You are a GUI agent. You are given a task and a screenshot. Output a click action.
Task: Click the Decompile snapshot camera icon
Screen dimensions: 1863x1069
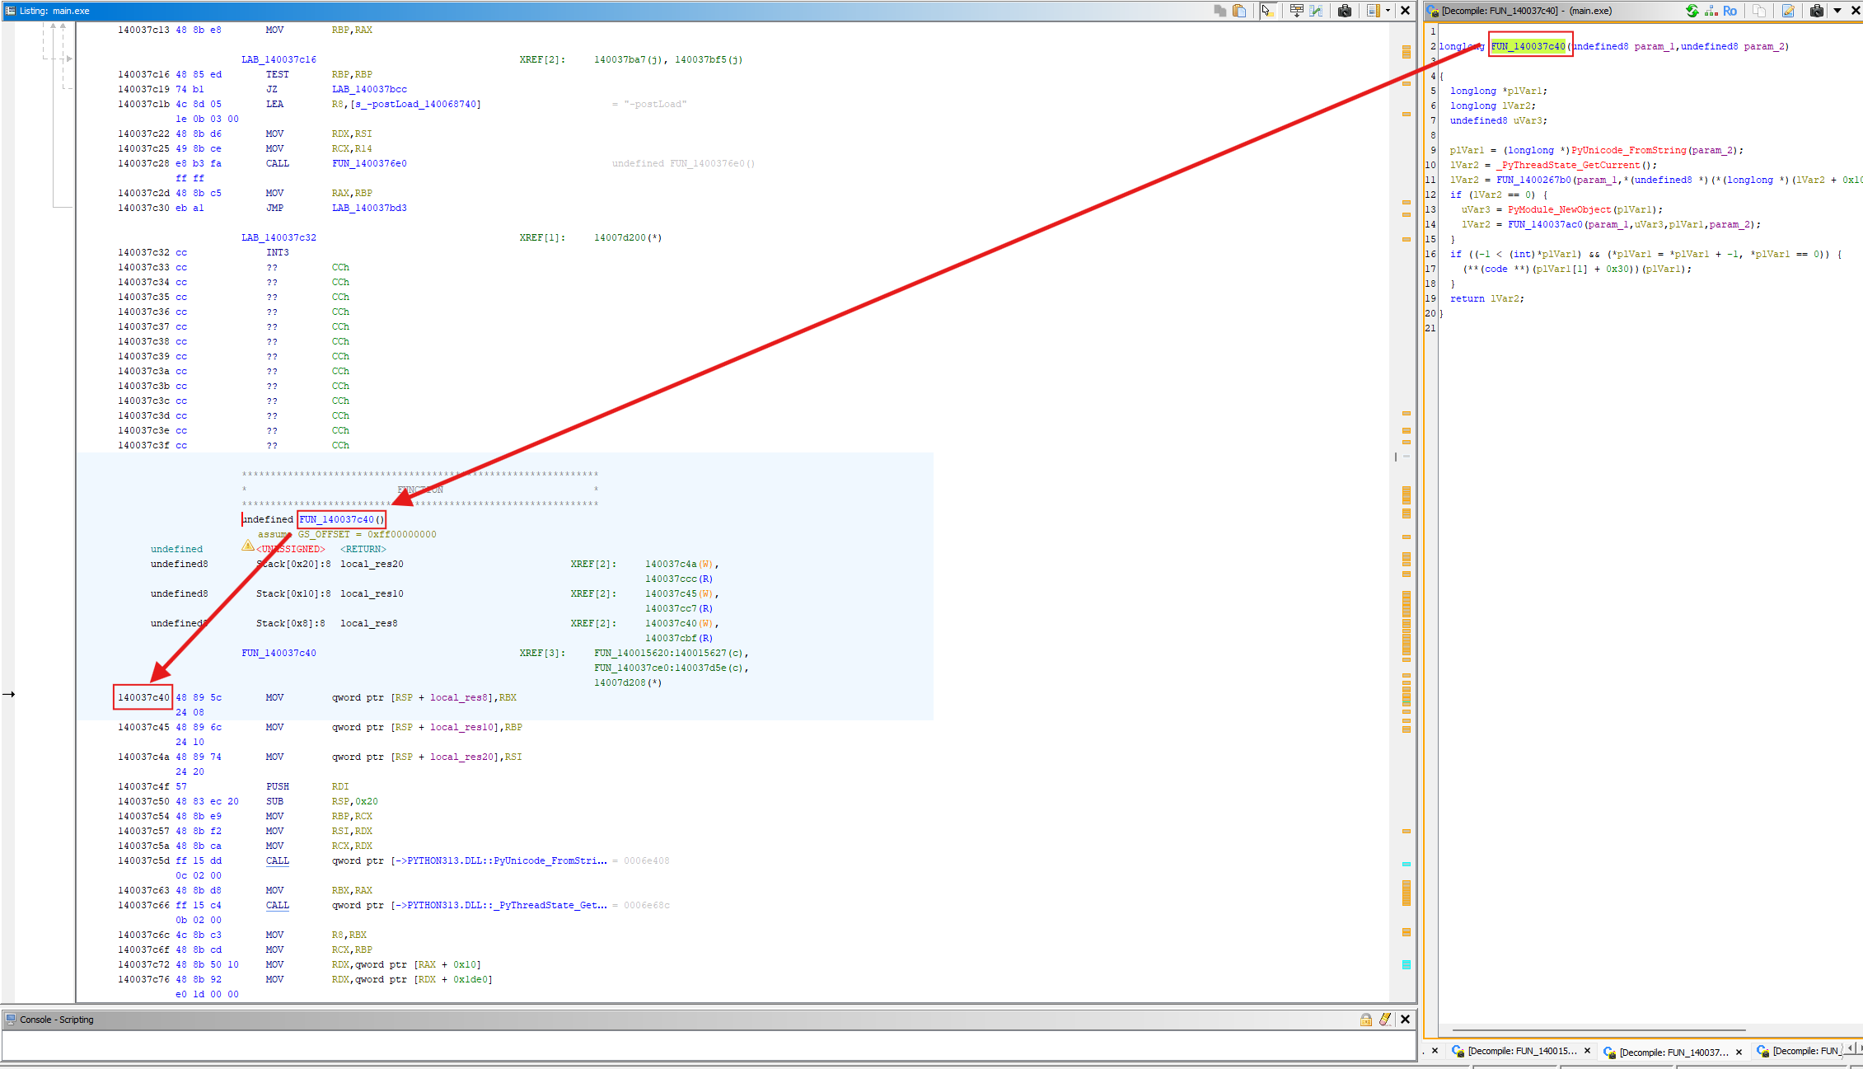(x=1817, y=11)
